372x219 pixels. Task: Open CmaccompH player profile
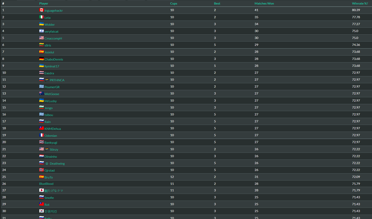53,38
